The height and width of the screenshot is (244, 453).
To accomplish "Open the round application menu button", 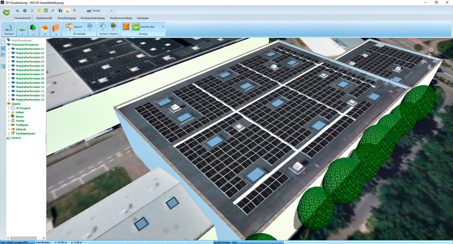I will (x=6, y=12).
